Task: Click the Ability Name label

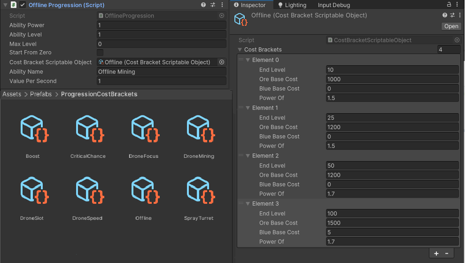Action: [26, 71]
